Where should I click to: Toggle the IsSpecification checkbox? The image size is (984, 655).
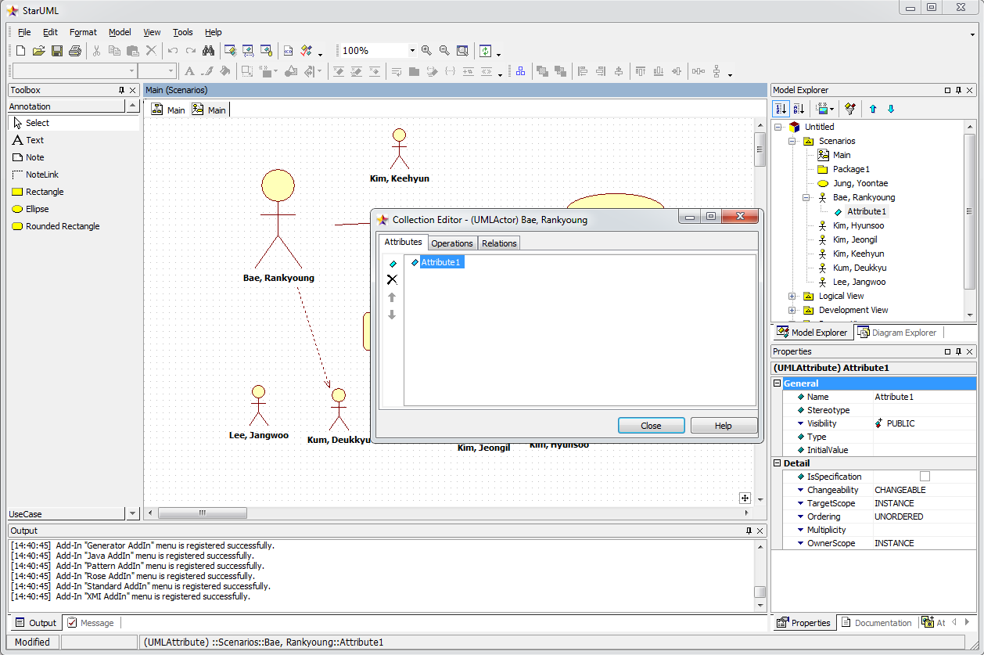click(925, 477)
